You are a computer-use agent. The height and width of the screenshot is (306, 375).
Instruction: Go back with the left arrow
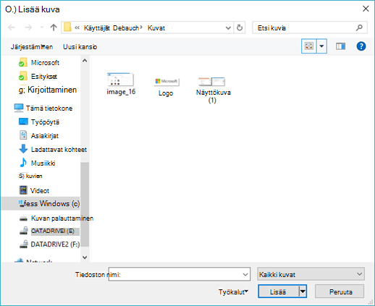[12, 27]
